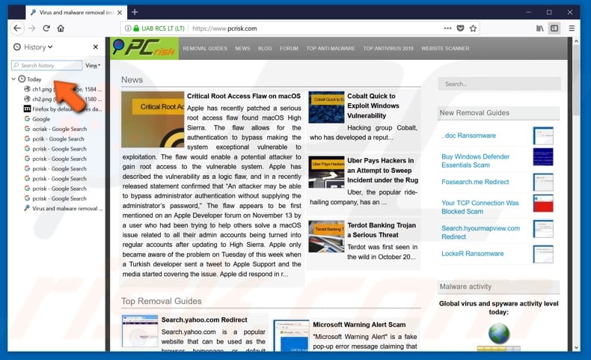The height and width of the screenshot is (360, 591).
Task: Open Critical Root Access Flaw on macOS article
Action: 244,96
